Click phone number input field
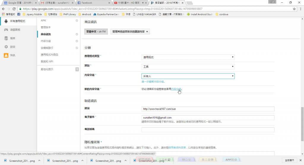The image size is (304, 165). tap(208, 130)
